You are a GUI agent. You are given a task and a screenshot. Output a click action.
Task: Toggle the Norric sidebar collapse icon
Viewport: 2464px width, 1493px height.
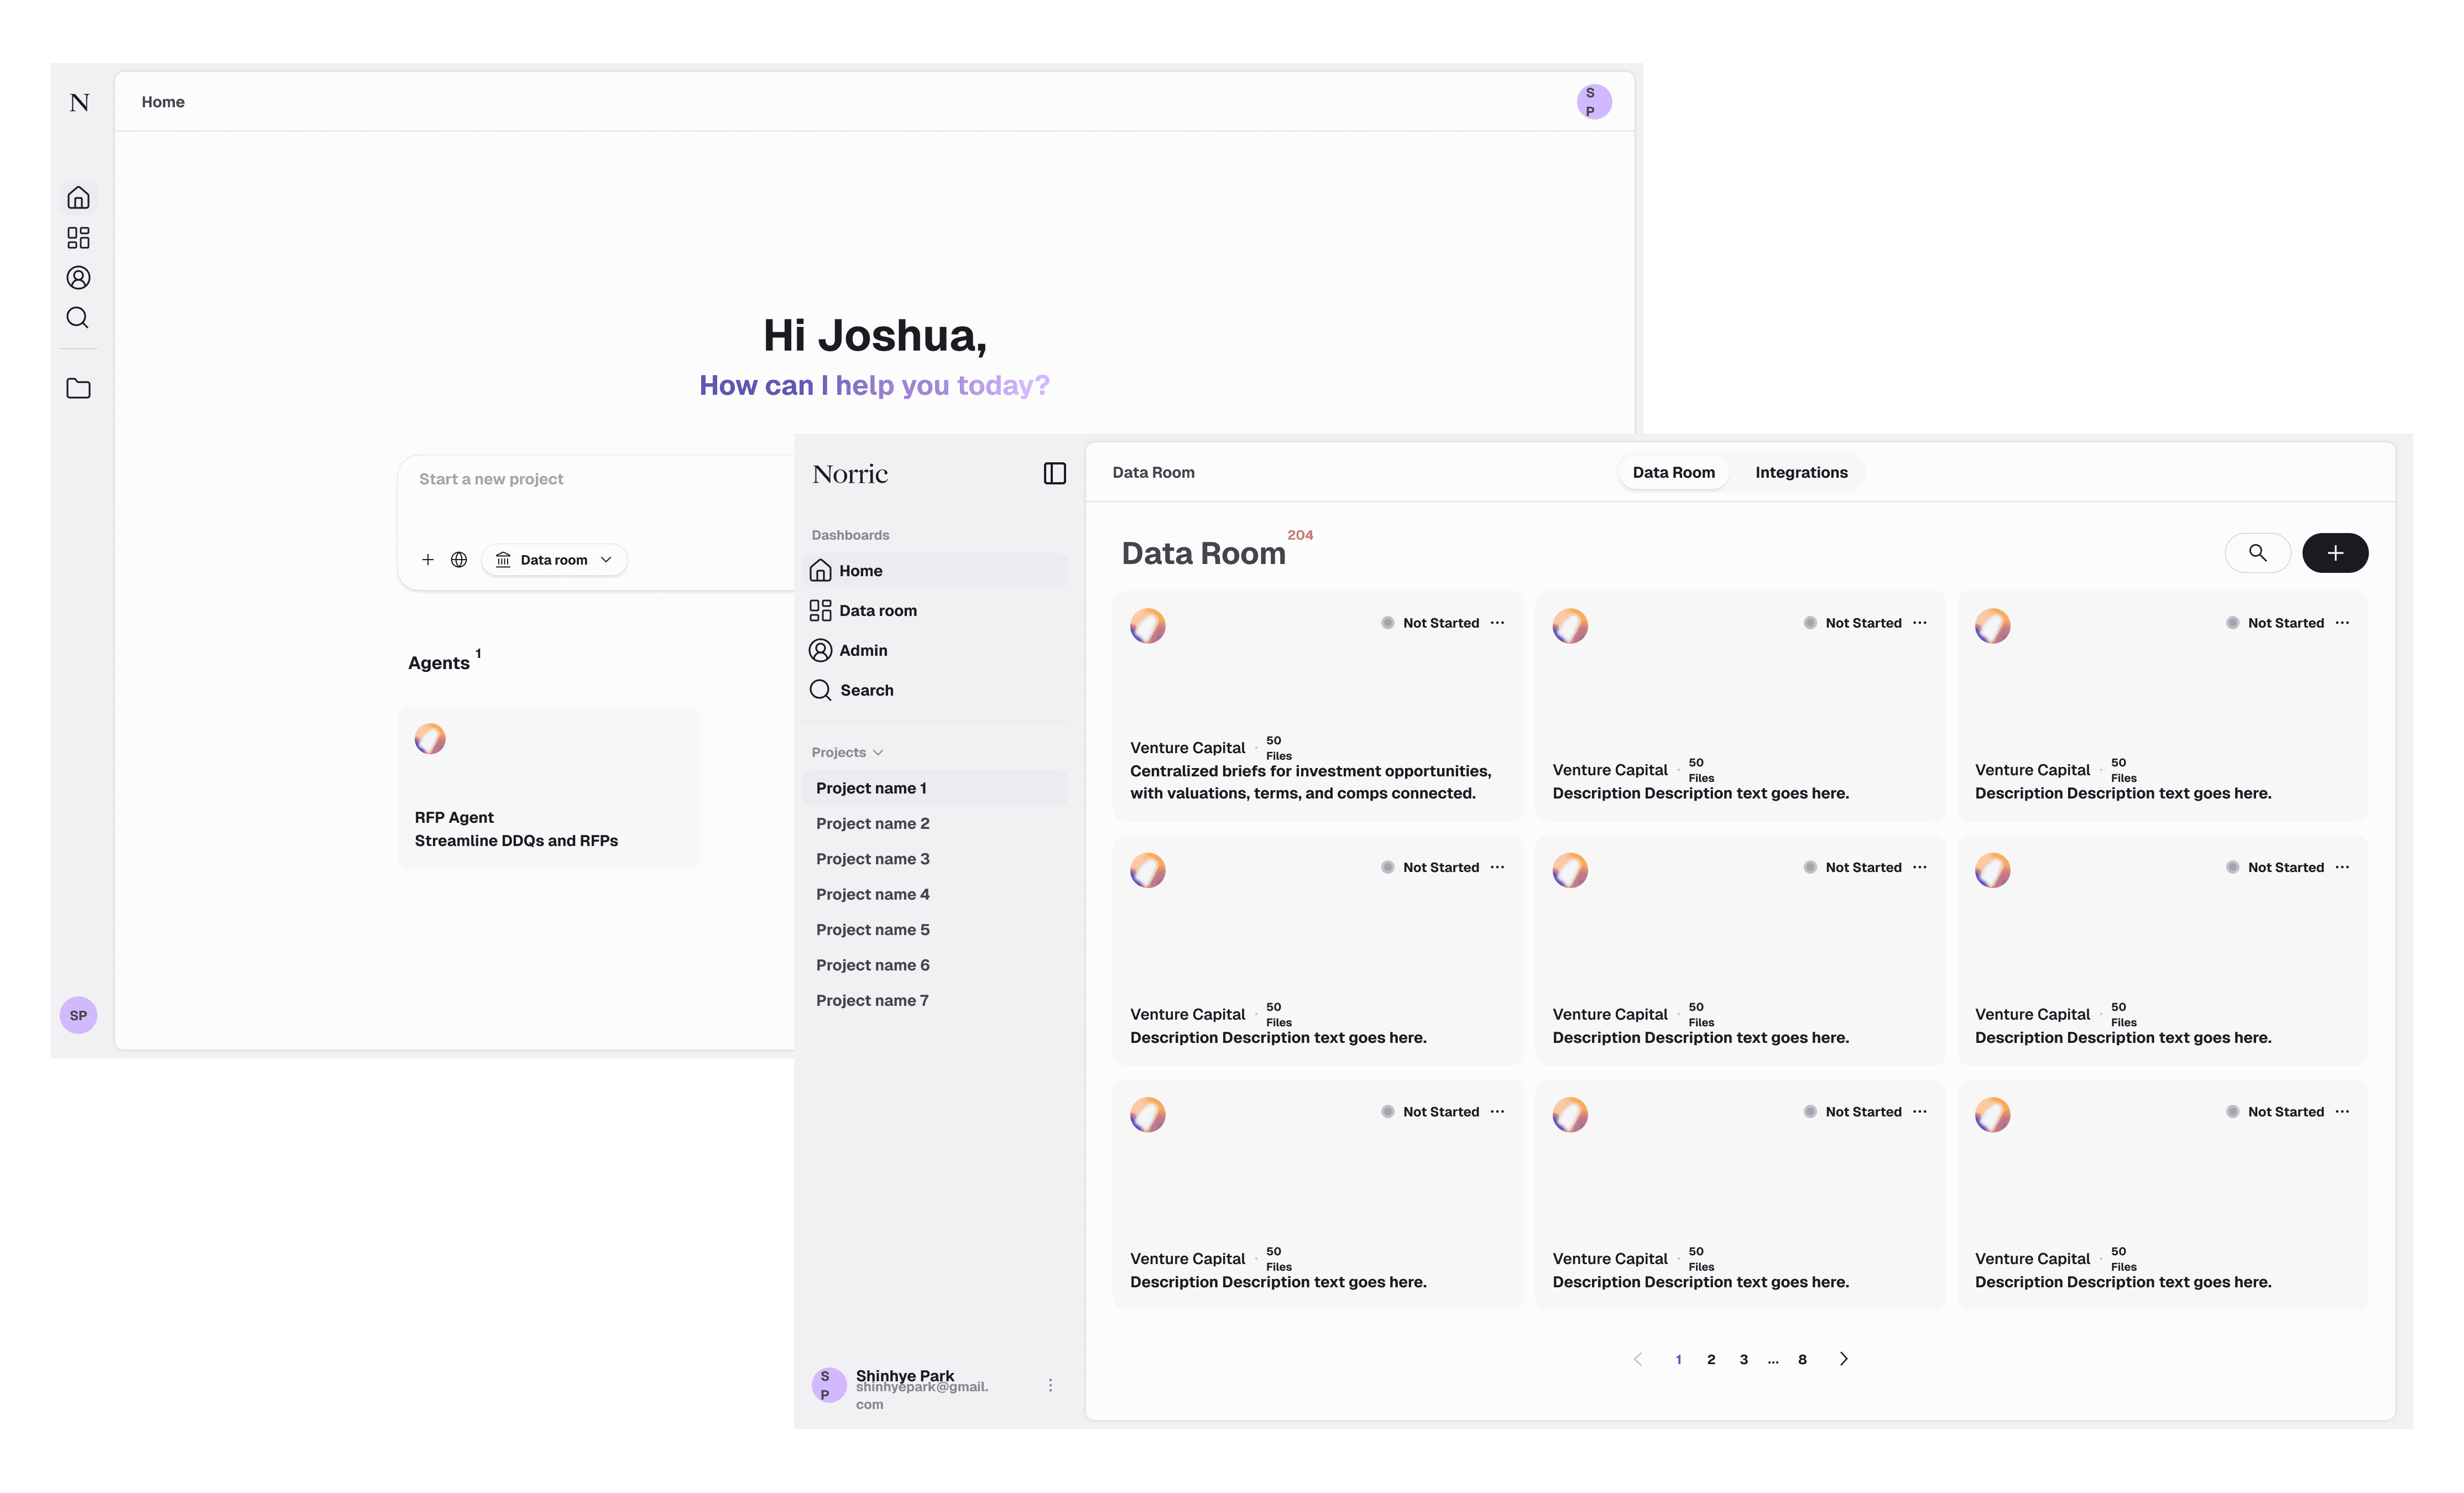tap(1054, 473)
